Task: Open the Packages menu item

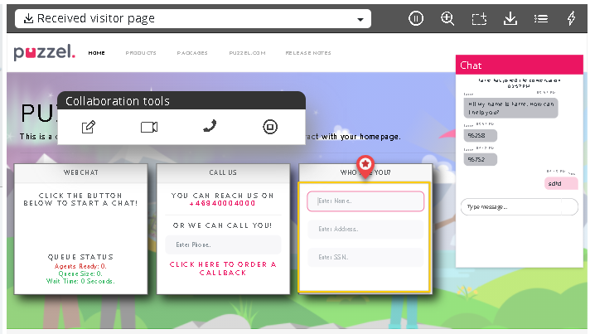Action: (x=192, y=53)
